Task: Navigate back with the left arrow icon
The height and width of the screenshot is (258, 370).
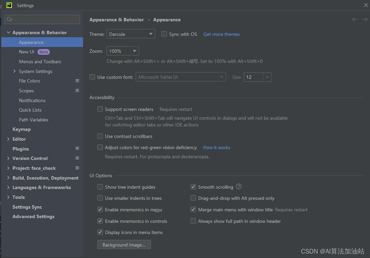Action: pyautogui.click(x=354, y=19)
